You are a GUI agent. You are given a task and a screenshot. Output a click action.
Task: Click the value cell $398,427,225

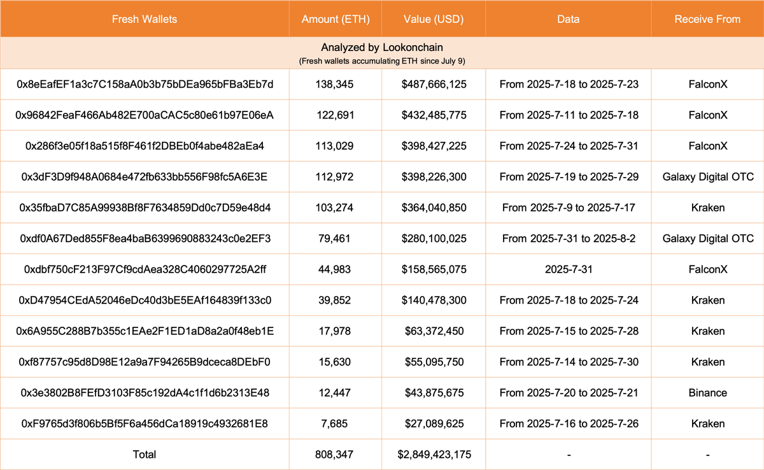434,146
